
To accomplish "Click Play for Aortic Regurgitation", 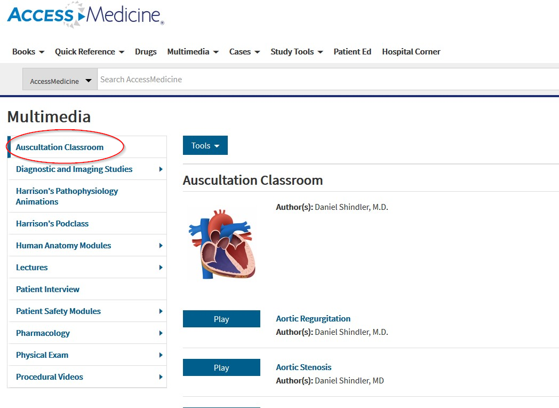I will click(x=221, y=318).
